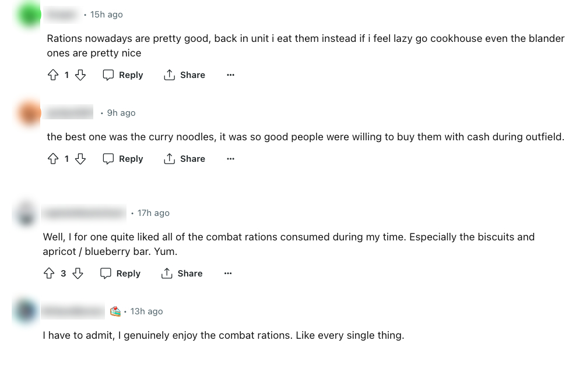The image size is (583, 383).
Task: Reply to the curry noodles comment
Action: 123,159
